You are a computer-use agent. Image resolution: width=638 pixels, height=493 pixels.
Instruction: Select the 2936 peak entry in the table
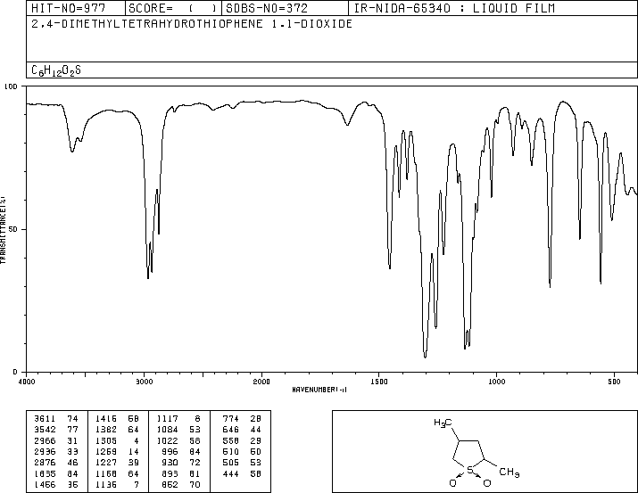(x=56, y=451)
